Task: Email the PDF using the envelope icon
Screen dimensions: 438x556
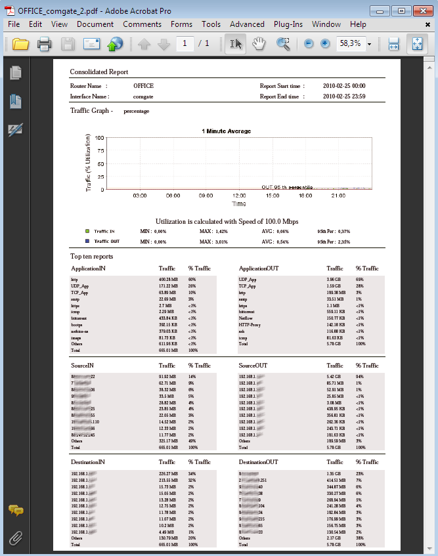Action: (91, 44)
